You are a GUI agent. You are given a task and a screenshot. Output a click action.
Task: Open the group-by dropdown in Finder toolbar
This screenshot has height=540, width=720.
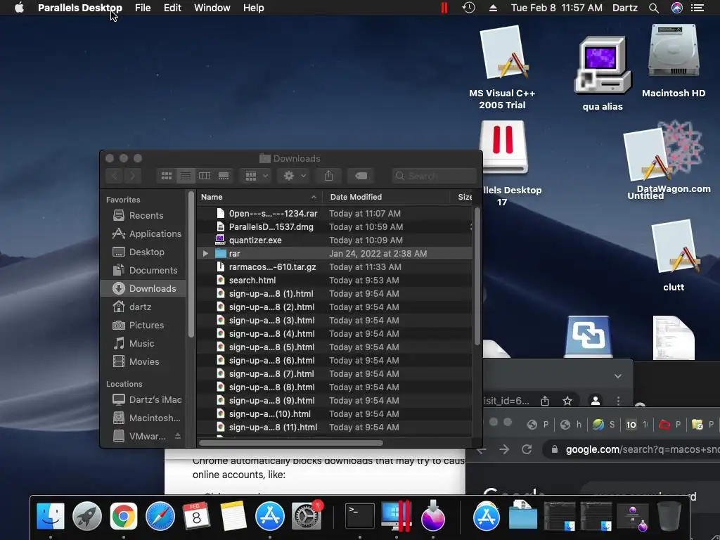click(257, 176)
